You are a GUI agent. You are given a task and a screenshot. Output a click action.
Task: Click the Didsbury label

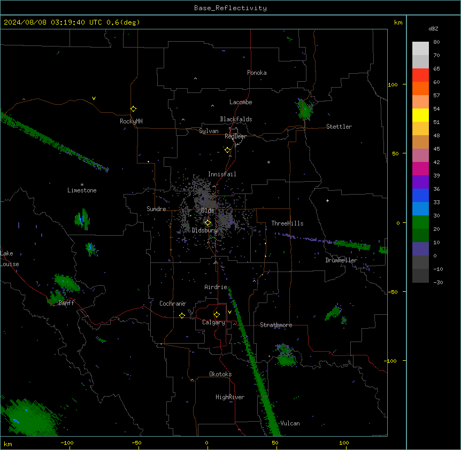(205, 230)
